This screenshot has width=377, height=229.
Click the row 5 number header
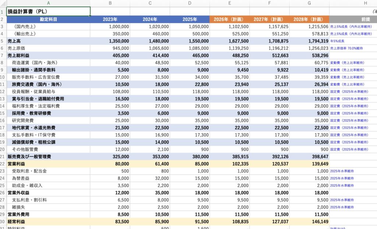(x=3, y=41)
